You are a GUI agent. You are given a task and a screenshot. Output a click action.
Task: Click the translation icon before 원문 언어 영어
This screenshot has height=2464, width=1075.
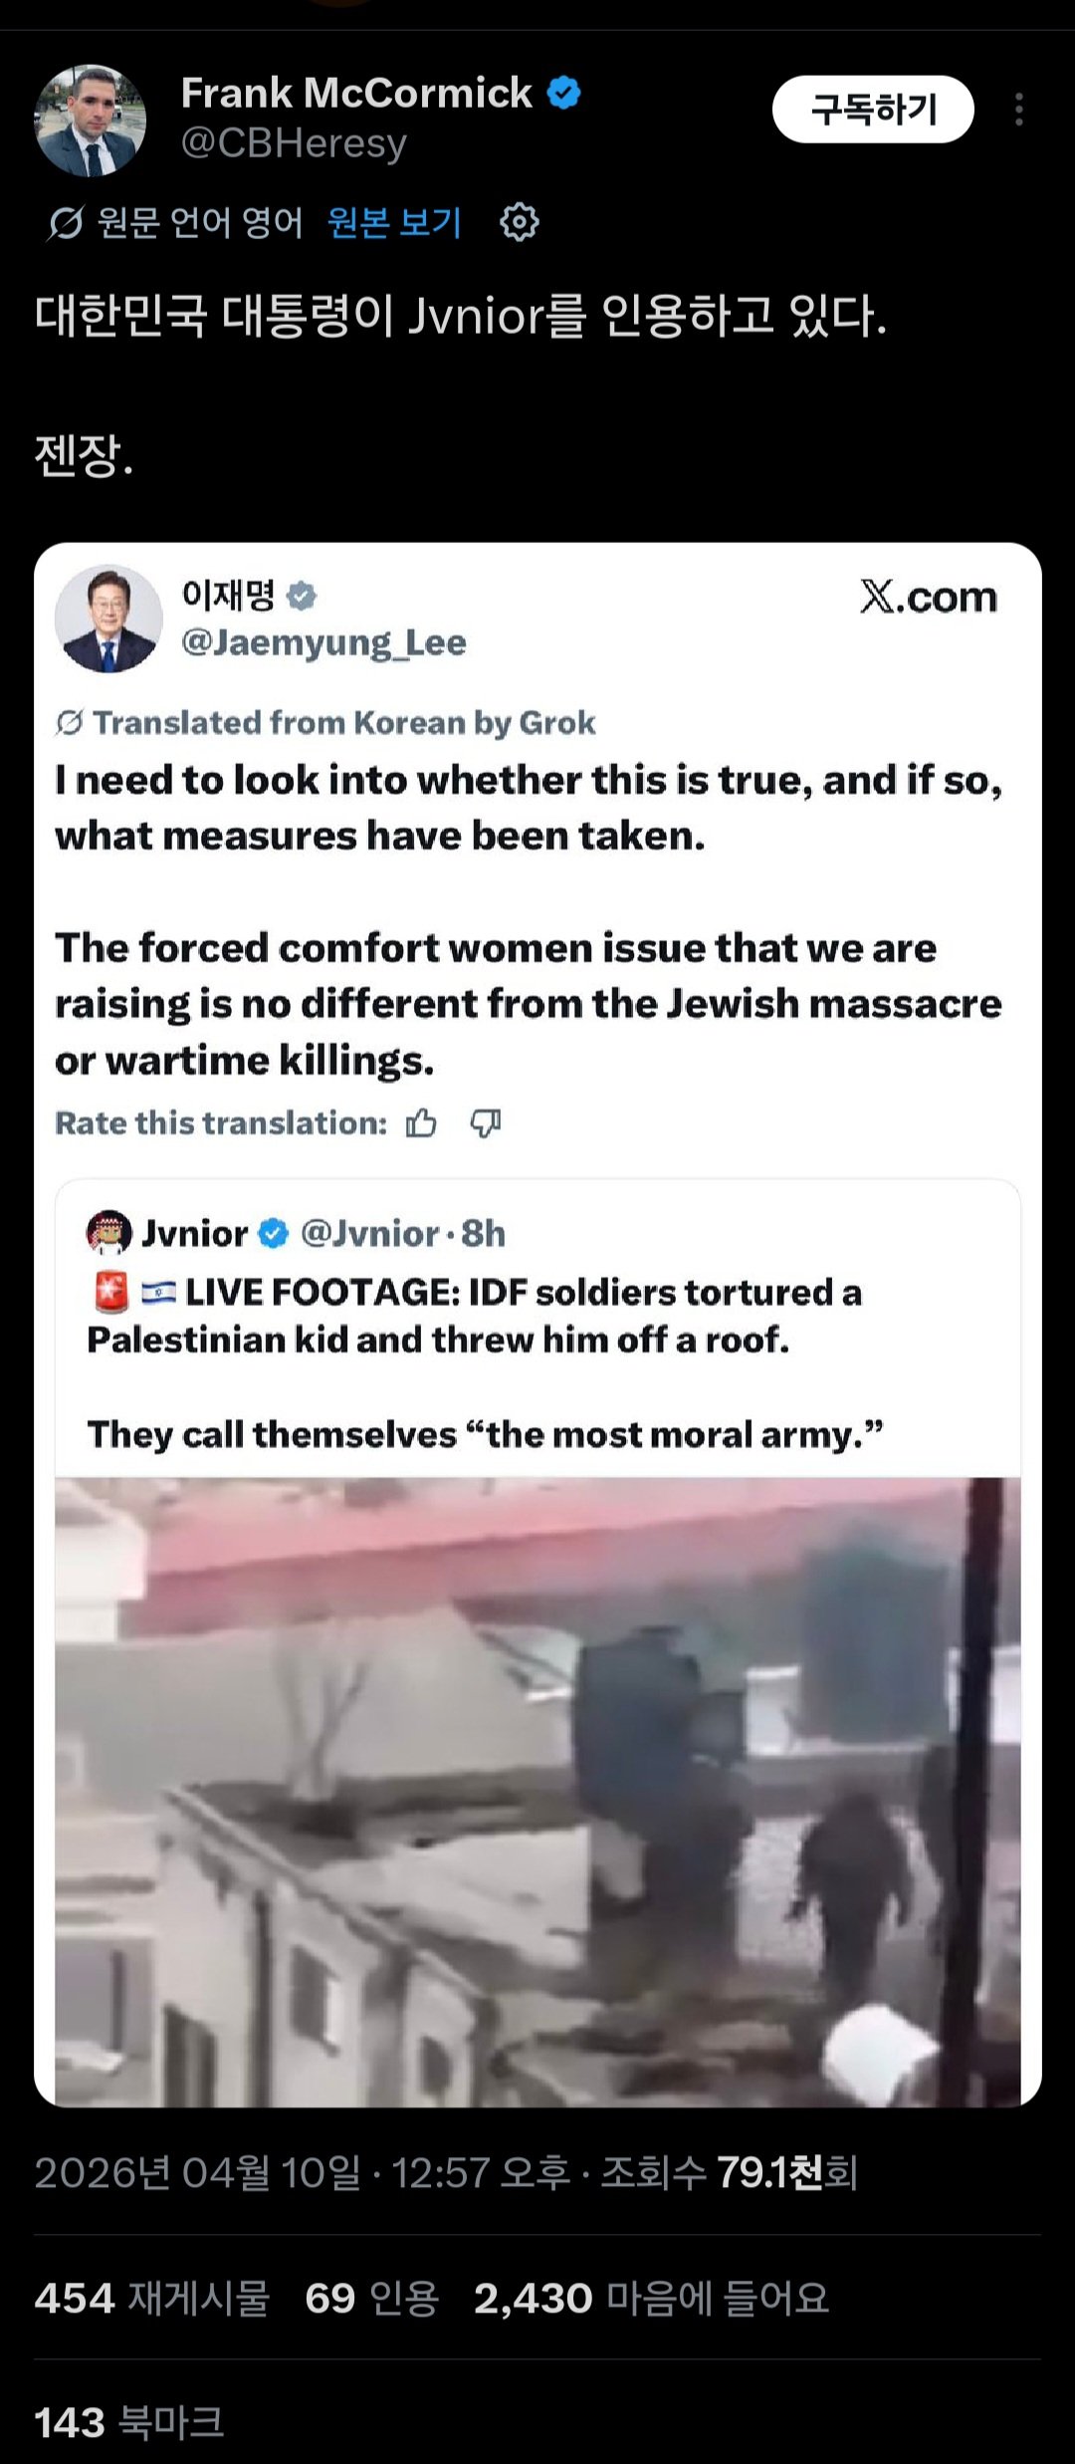(65, 223)
